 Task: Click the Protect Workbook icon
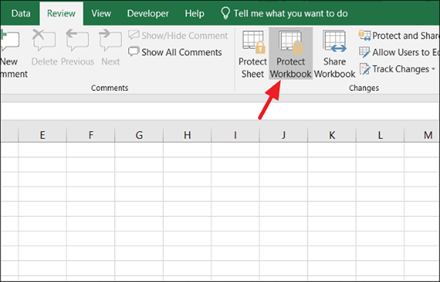(290, 53)
